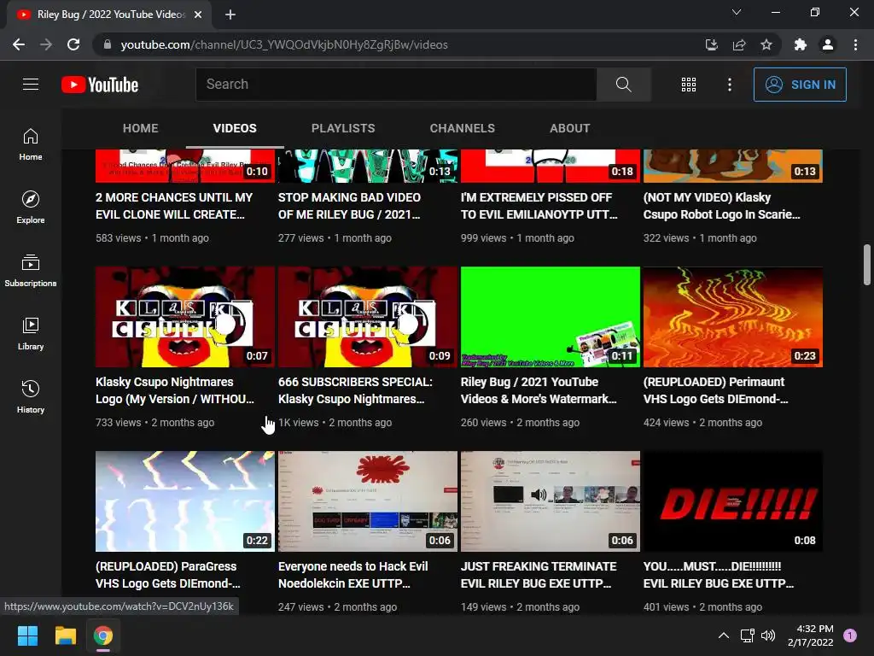Viewport: 874px width, 656px height.
Task: Open "YOU.....MUST.....DIE" video title
Action: tap(719, 575)
